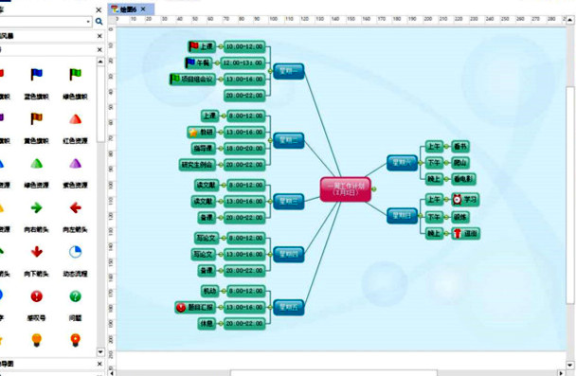
Task: Select the green flag symbol in library
Action: pyautogui.click(x=75, y=75)
